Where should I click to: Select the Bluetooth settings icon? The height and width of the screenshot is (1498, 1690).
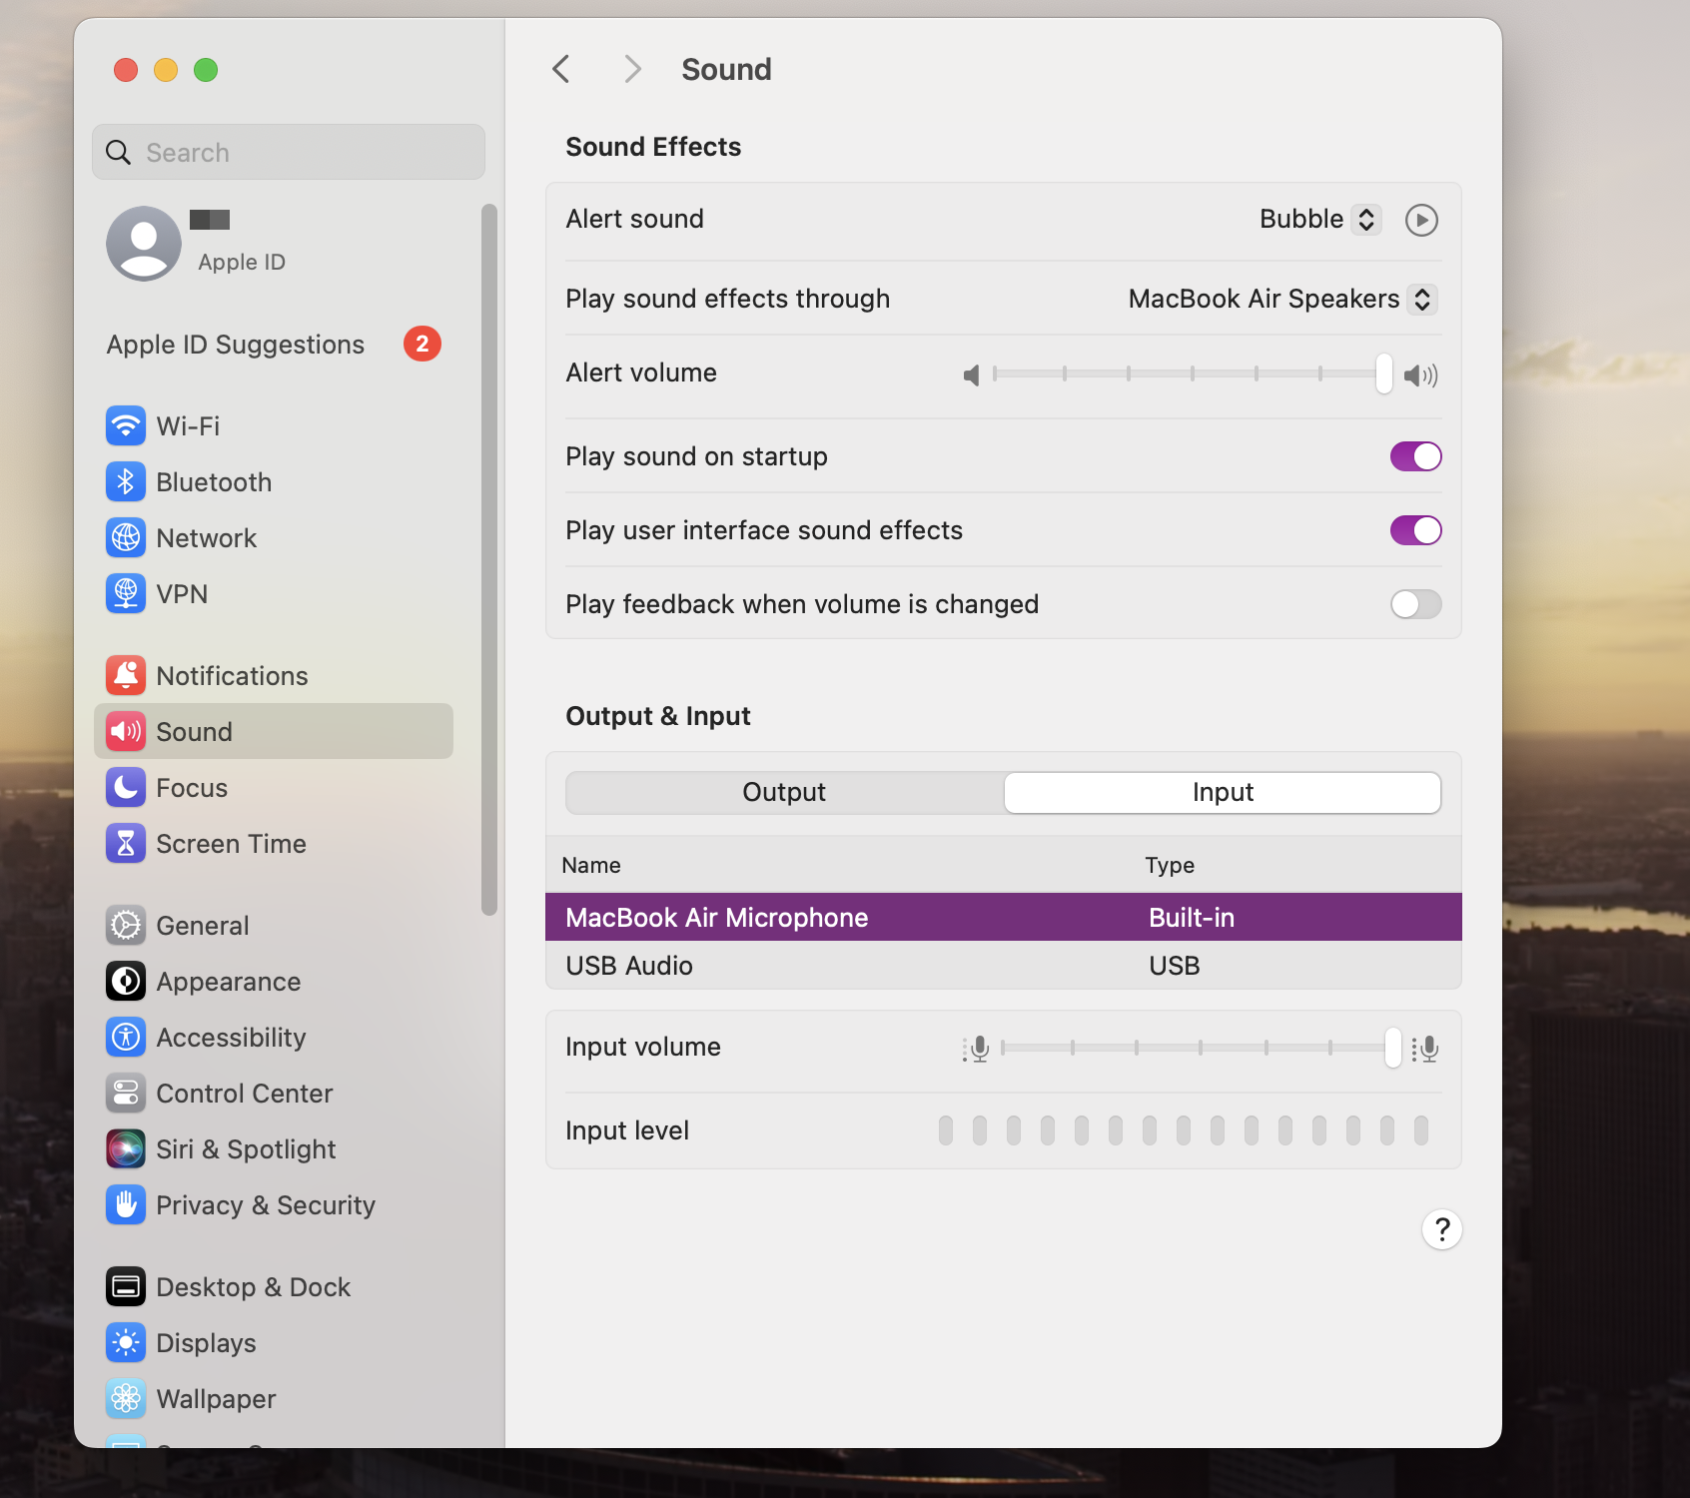tap(125, 481)
